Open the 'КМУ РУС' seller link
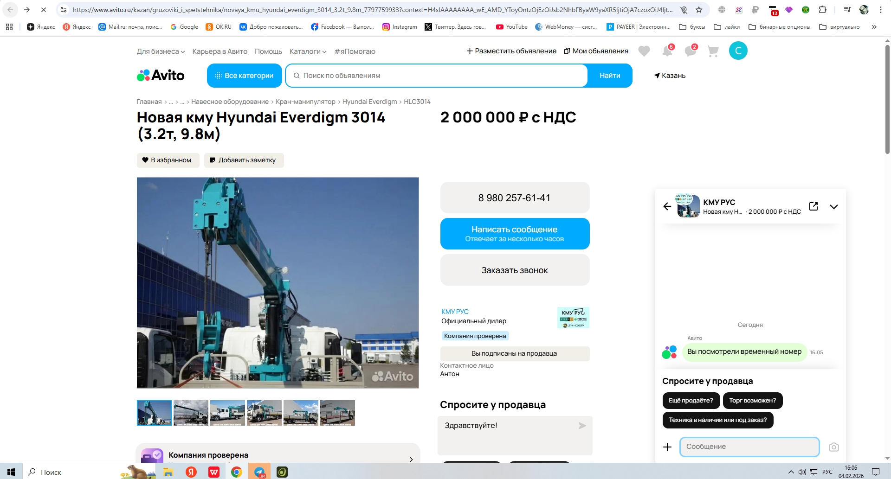Viewport: 891px width, 479px height. click(455, 312)
